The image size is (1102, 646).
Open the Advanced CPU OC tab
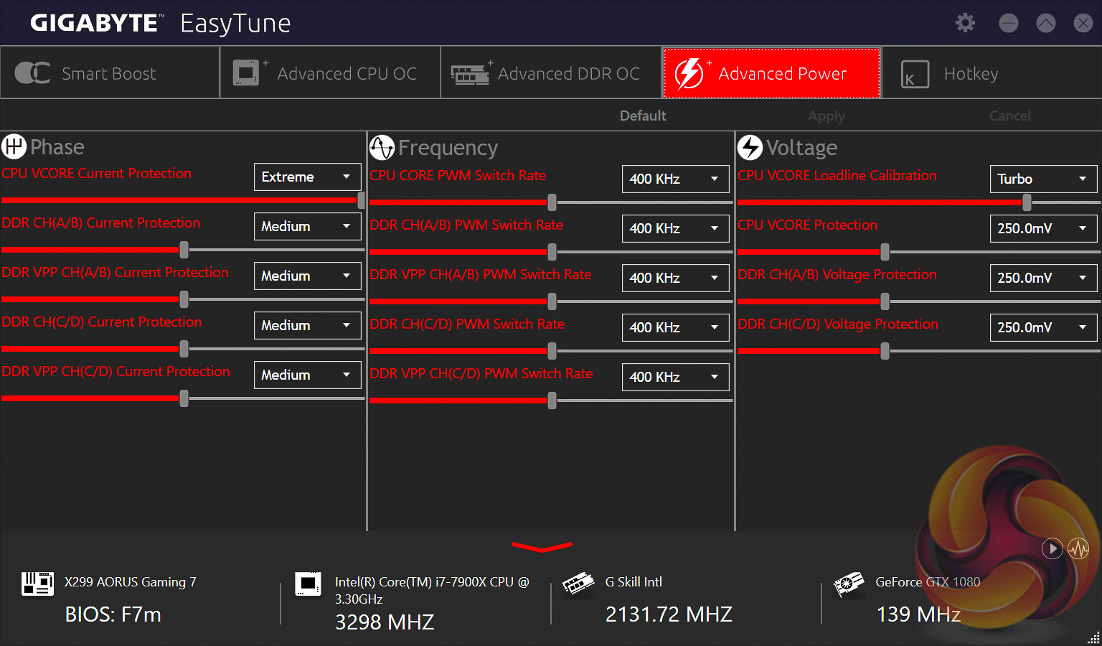[x=331, y=72]
